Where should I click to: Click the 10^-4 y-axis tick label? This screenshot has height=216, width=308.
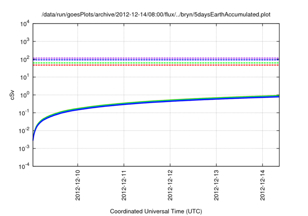(x=23, y=166)
